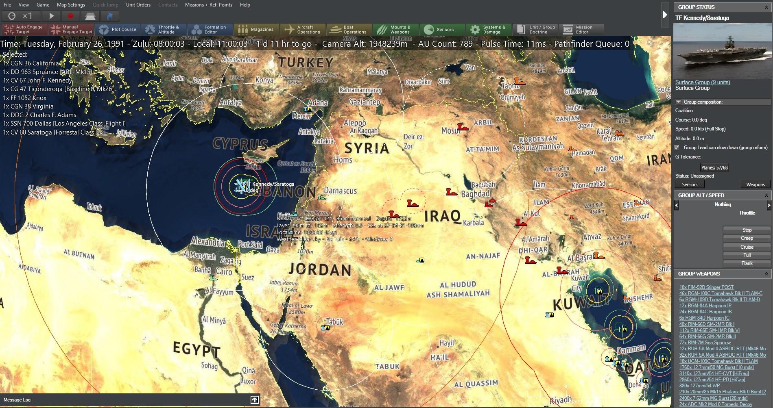
Task: Open Systems & Damage view
Action: click(488, 29)
